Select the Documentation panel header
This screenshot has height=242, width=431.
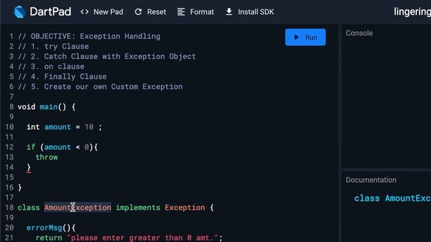[x=371, y=180]
